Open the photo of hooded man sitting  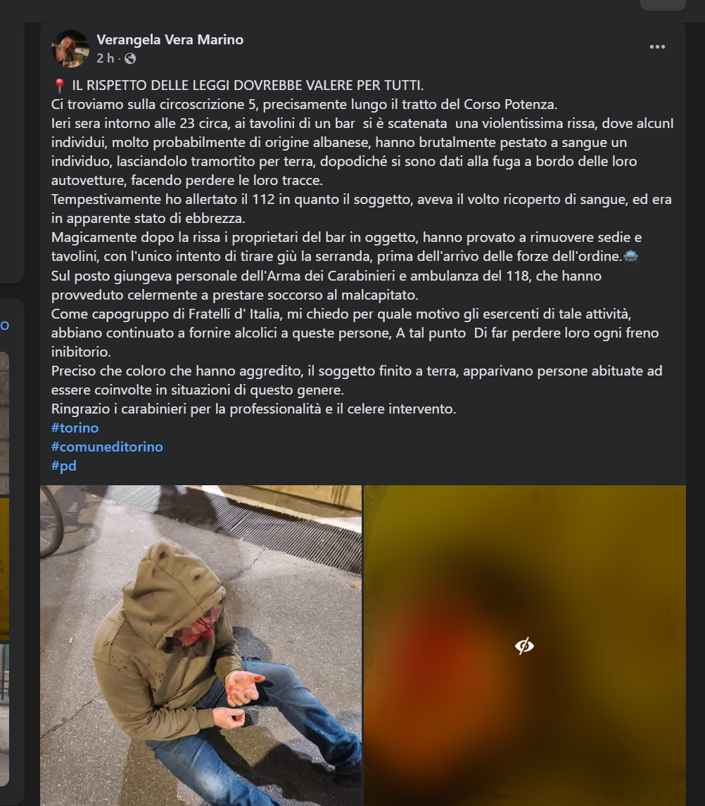[201, 646]
